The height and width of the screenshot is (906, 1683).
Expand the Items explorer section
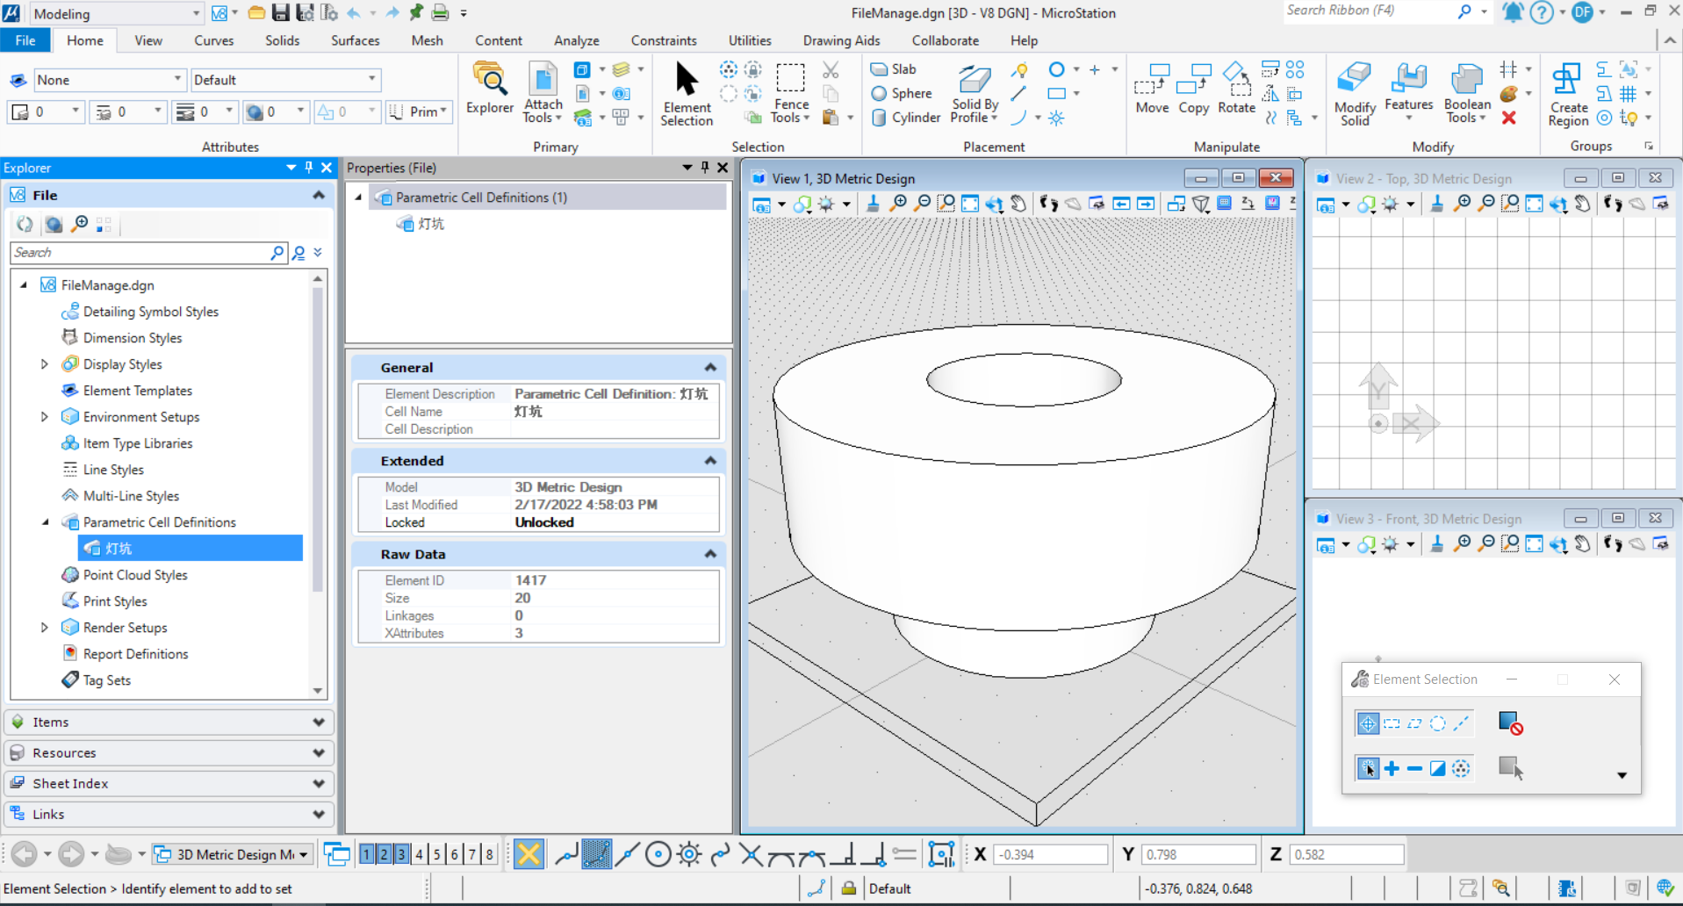(169, 723)
